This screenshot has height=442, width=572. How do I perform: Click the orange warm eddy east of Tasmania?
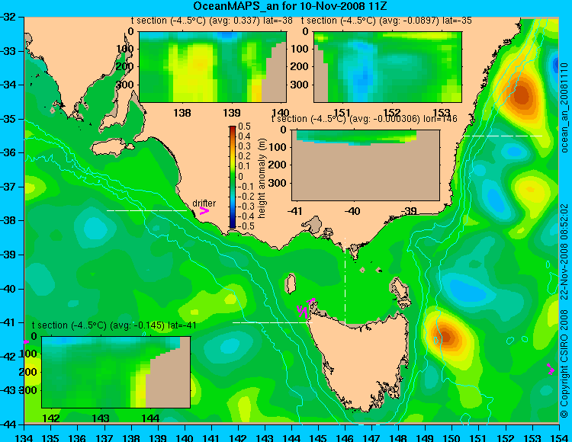click(446, 336)
